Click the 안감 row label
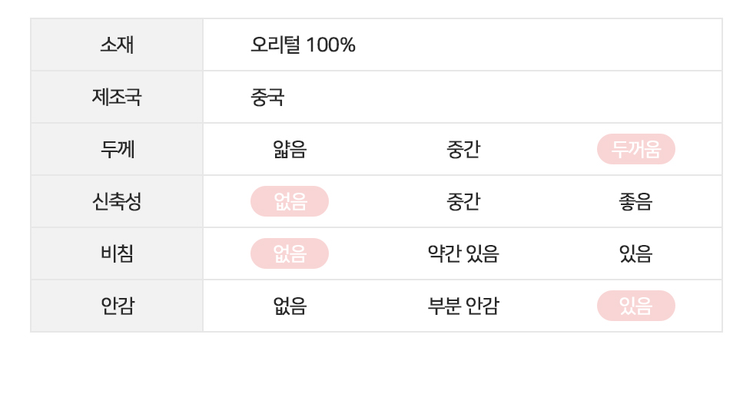 pyautogui.click(x=117, y=306)
